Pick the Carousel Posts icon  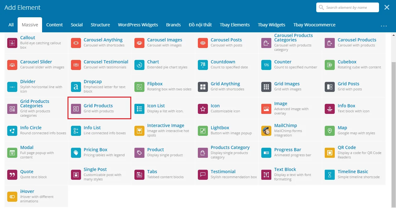pos(203,43)
